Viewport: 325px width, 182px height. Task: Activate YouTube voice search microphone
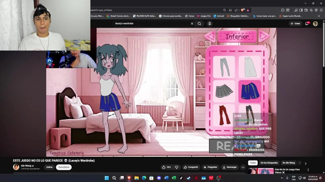coord(209,24)
